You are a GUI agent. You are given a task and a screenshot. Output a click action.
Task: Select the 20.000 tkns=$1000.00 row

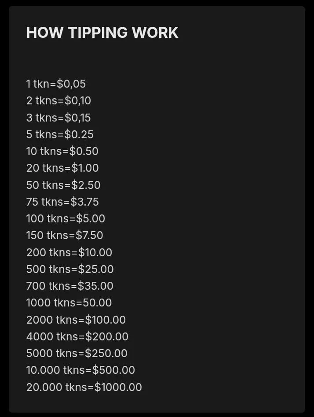tap(84, 387)
